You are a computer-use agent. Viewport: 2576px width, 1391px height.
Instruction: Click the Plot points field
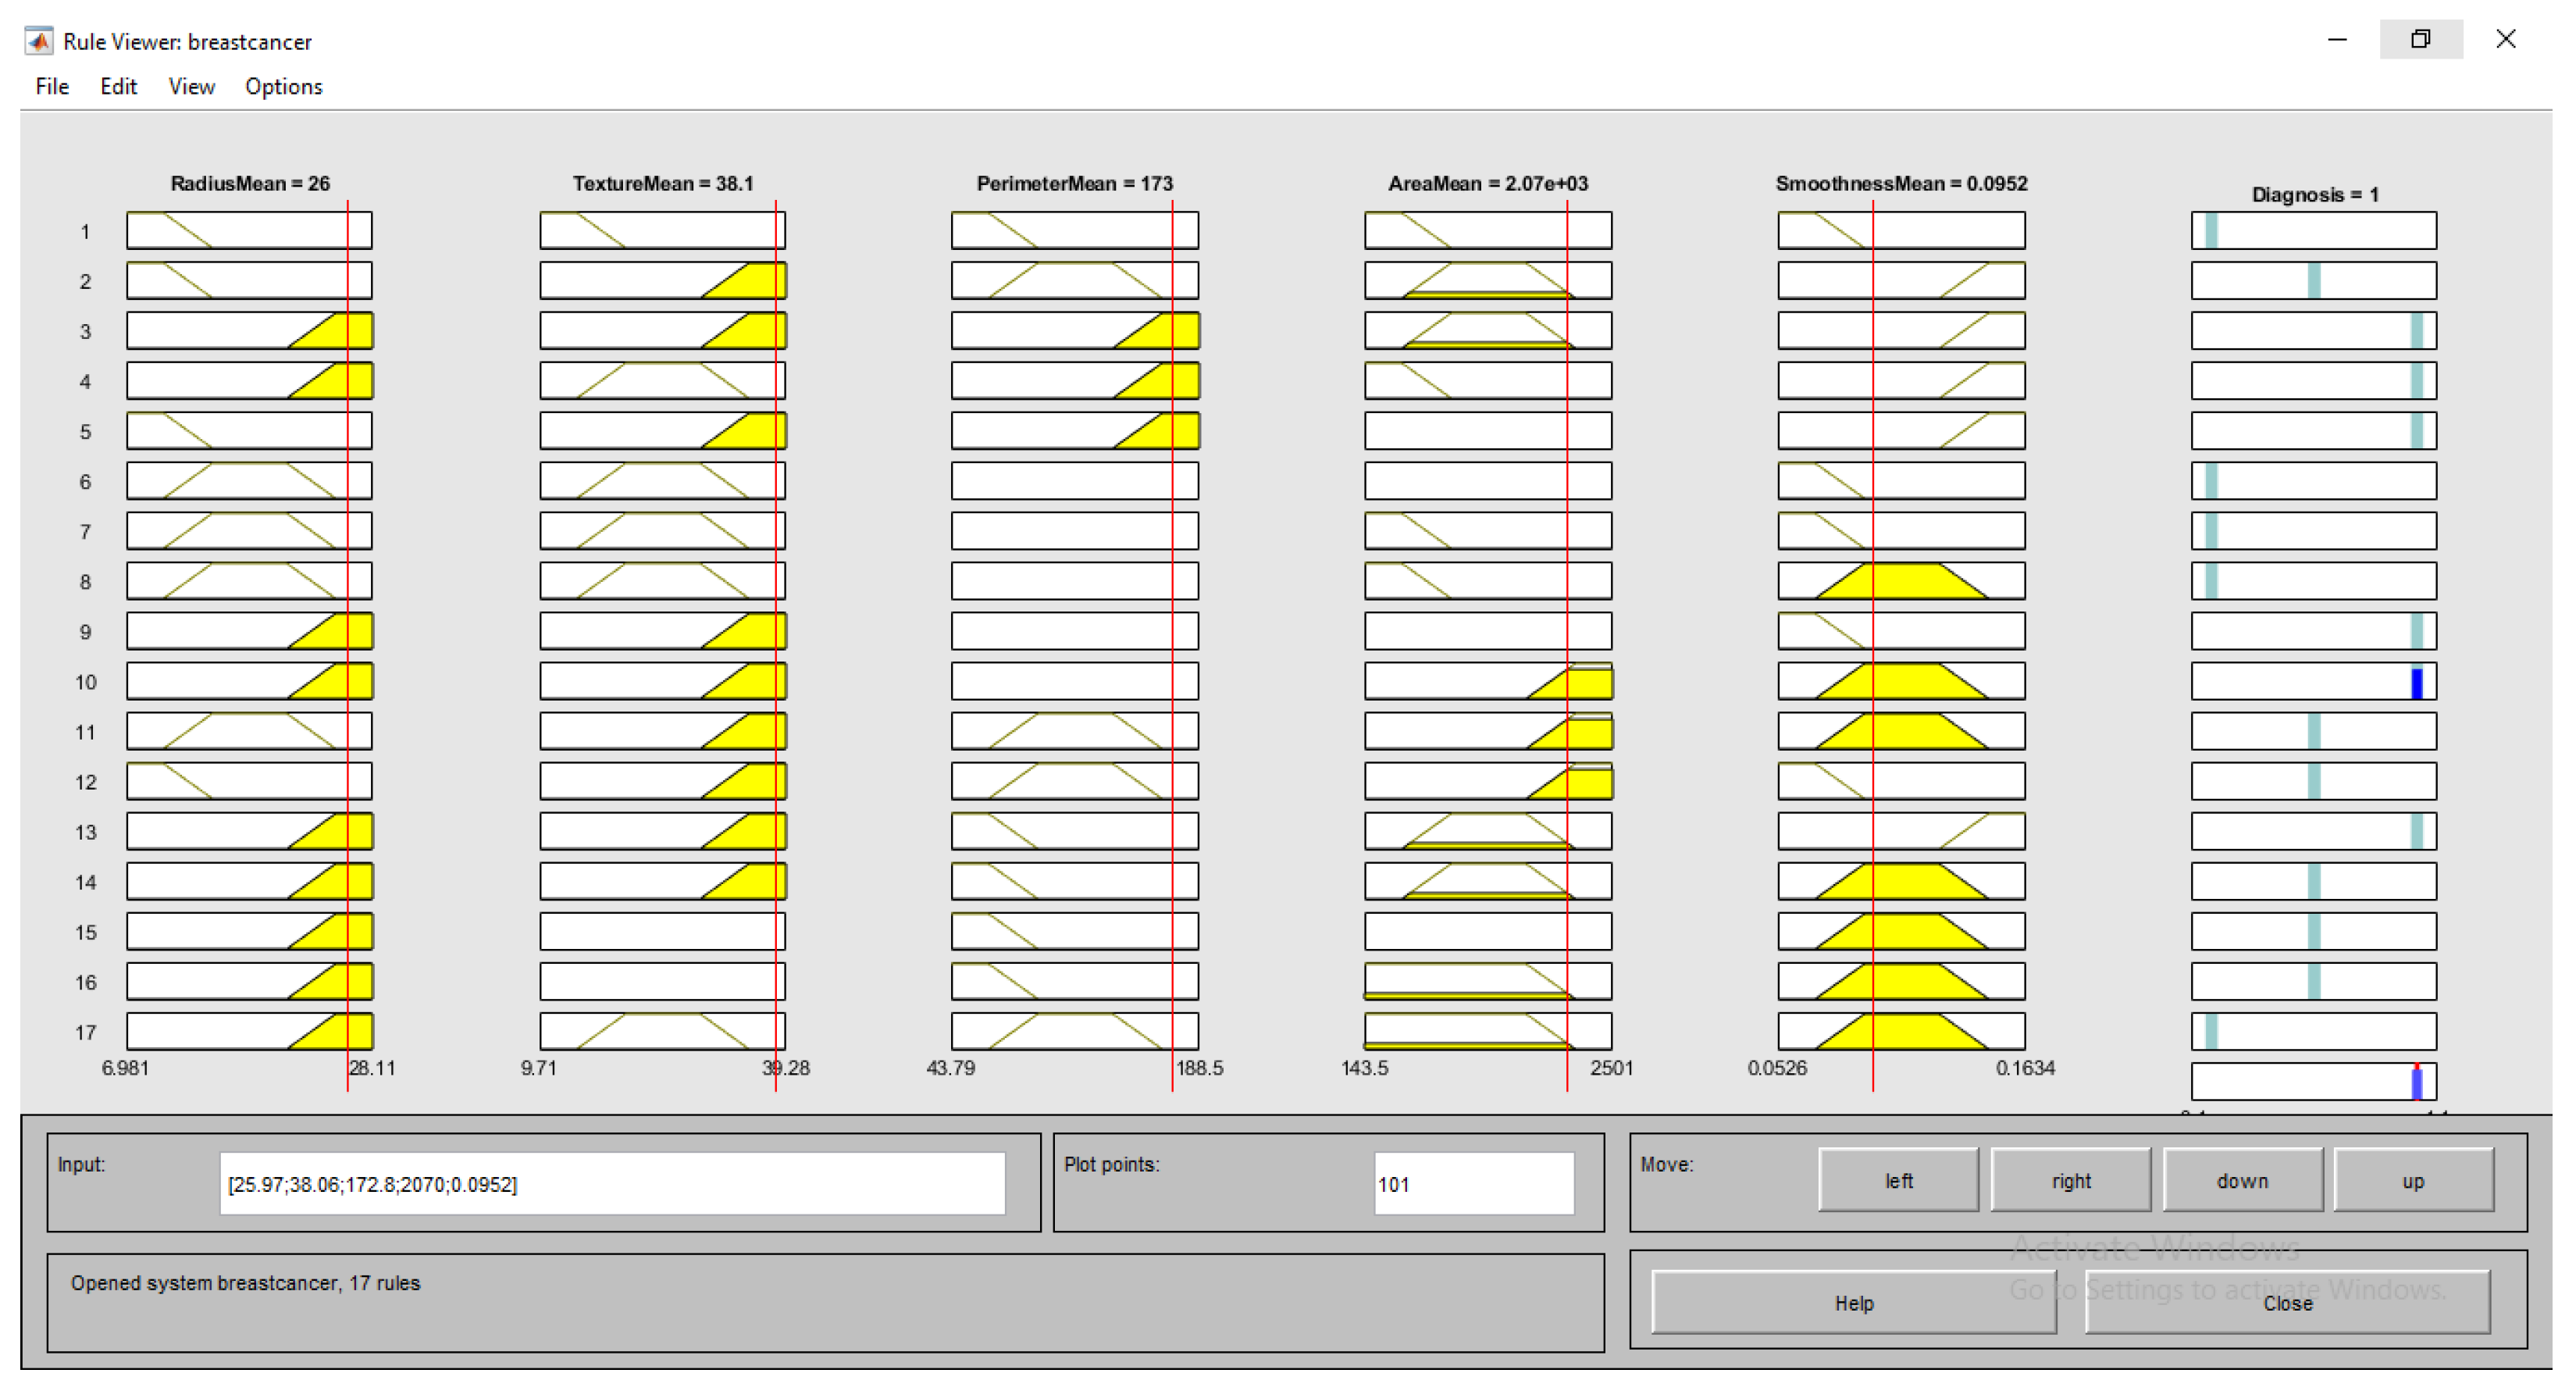tap(1474, 1184)
